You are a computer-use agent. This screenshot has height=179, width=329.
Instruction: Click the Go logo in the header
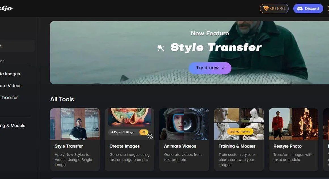click(6, 8)
